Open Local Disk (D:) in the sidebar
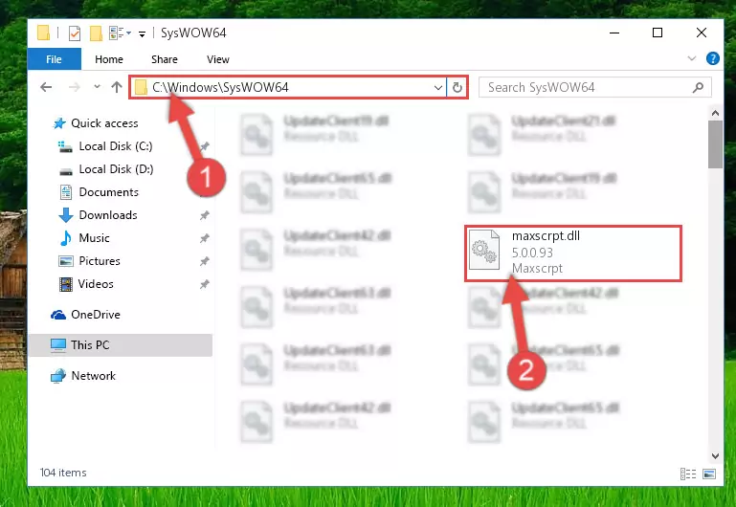This screenshot has width=736, height=507. [116, 169]
